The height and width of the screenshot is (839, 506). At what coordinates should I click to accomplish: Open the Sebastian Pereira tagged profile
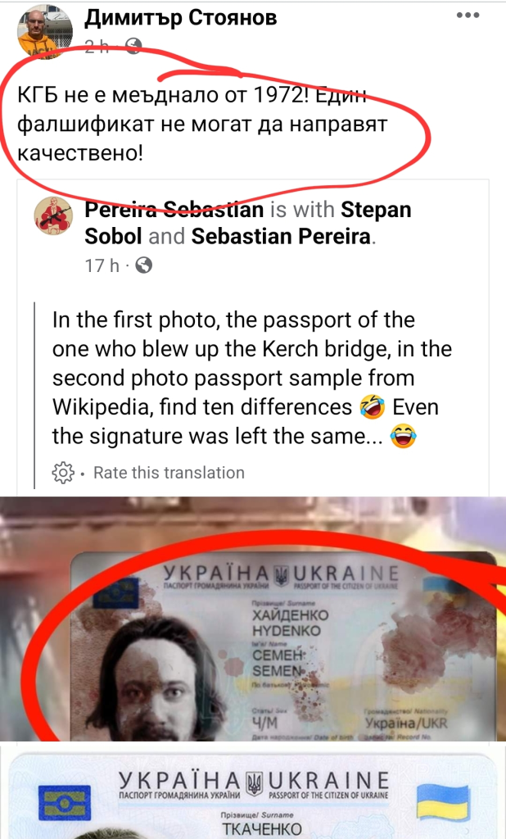[281, 237]
